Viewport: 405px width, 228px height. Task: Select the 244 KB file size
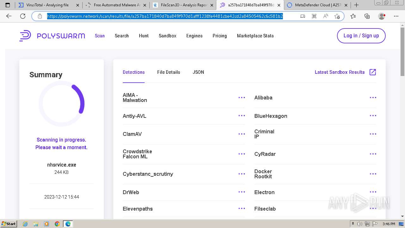[x=61, y=172]
